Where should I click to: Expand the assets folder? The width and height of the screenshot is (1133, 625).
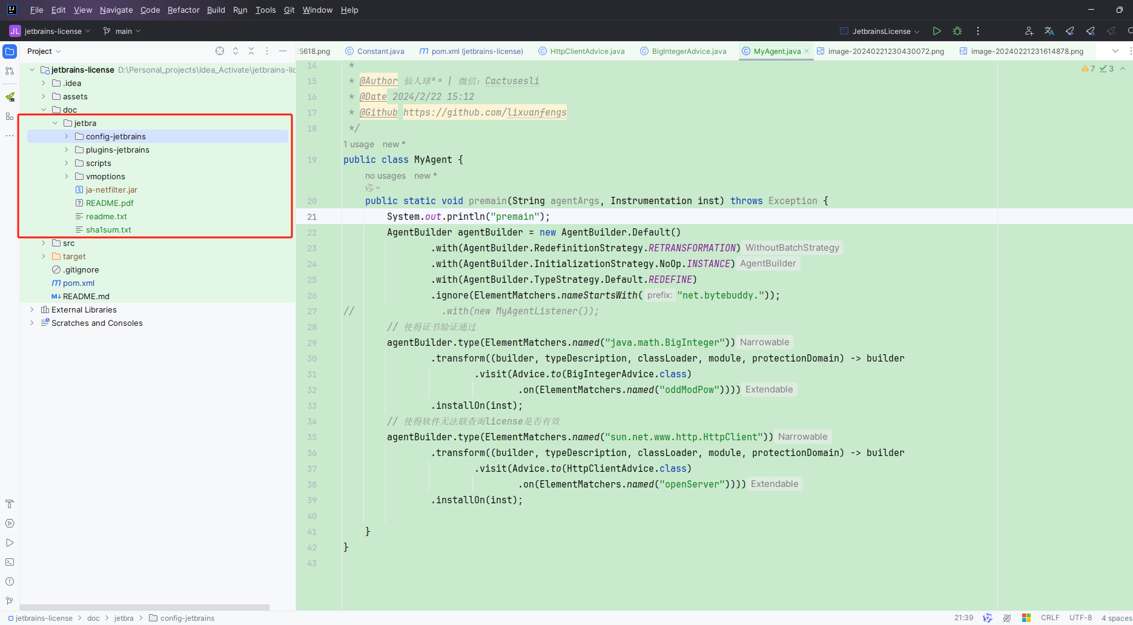coord(44,96)
